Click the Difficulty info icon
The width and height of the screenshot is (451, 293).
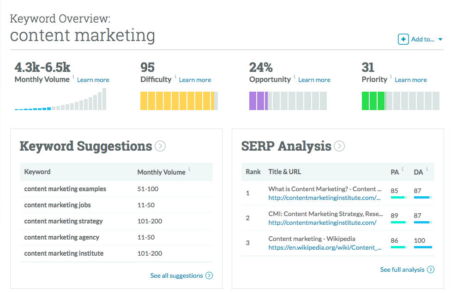pos(175,76)
